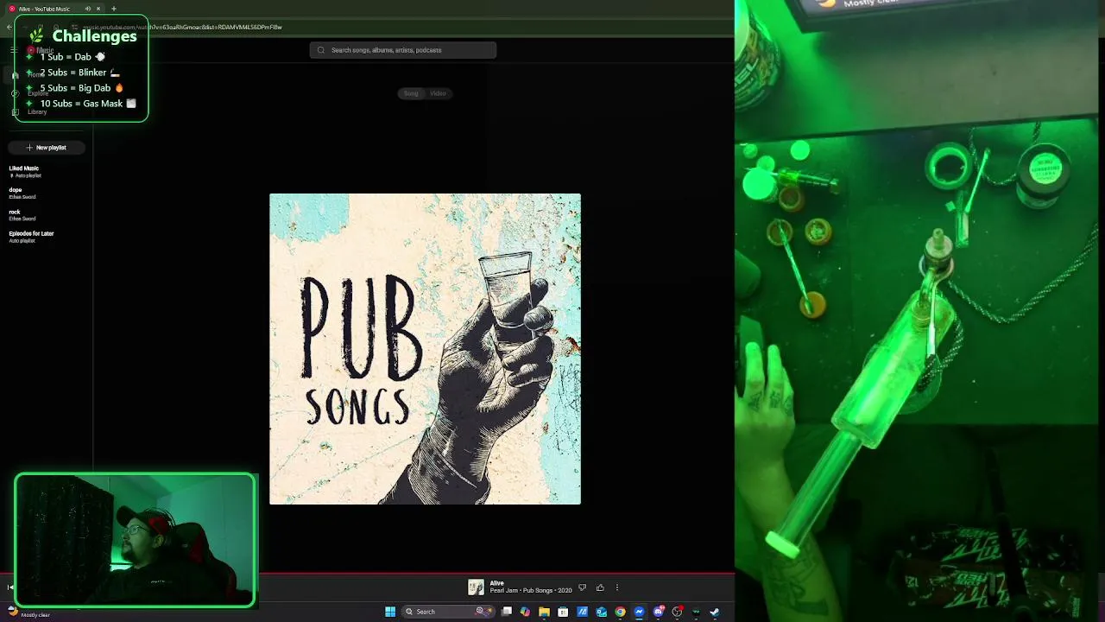Image resolution: width=1105 pixels, height=622 pixels.
Task: Open the Windows Start menu
Action: 390,612
